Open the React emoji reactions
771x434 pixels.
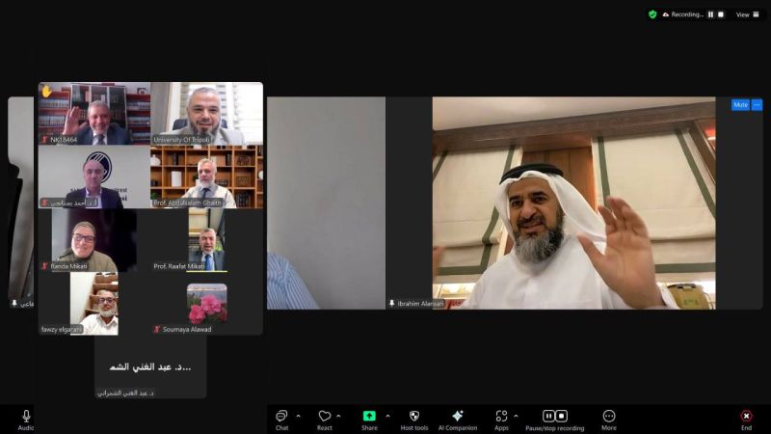pyautogui.click(x=325, y=417)
